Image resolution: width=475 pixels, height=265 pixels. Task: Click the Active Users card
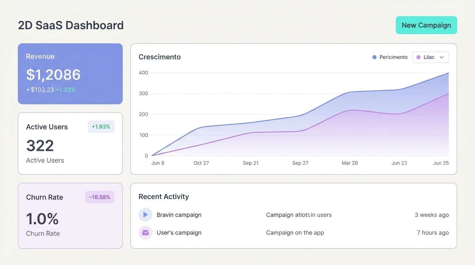click(x=70, y=143)
